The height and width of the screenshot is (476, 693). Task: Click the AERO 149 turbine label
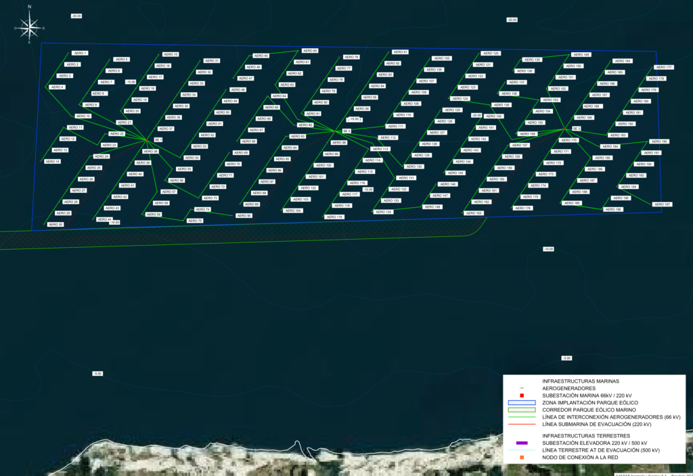tap(581, 54)
